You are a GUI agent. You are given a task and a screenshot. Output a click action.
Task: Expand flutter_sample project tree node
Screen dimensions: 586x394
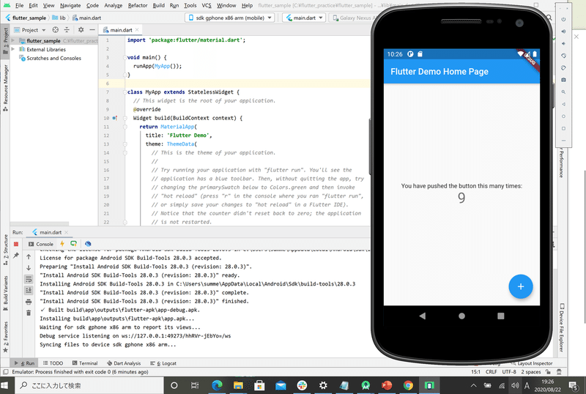[x=13, y=40]
